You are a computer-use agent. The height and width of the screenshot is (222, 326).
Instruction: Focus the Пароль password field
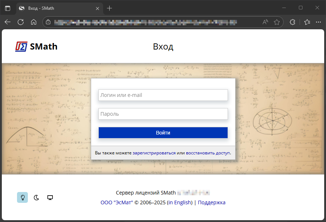coord(163,114)
